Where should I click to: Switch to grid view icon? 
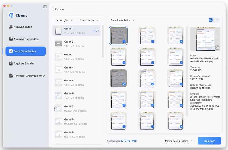point(211,20)
